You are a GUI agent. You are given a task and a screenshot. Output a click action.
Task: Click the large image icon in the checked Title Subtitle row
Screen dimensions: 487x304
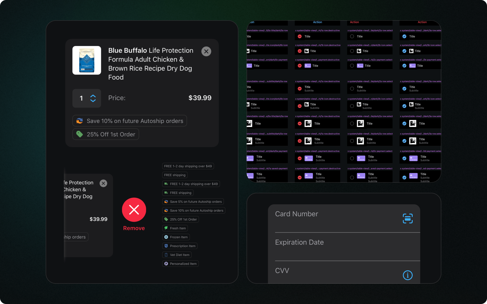pyautogui.click(x=413, y=141)
